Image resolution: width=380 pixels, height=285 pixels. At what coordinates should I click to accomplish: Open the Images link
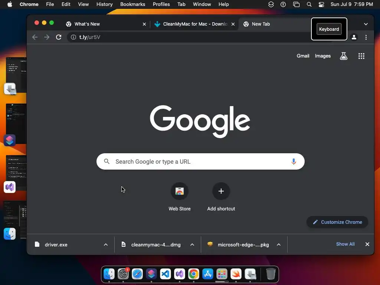(322, 56)
